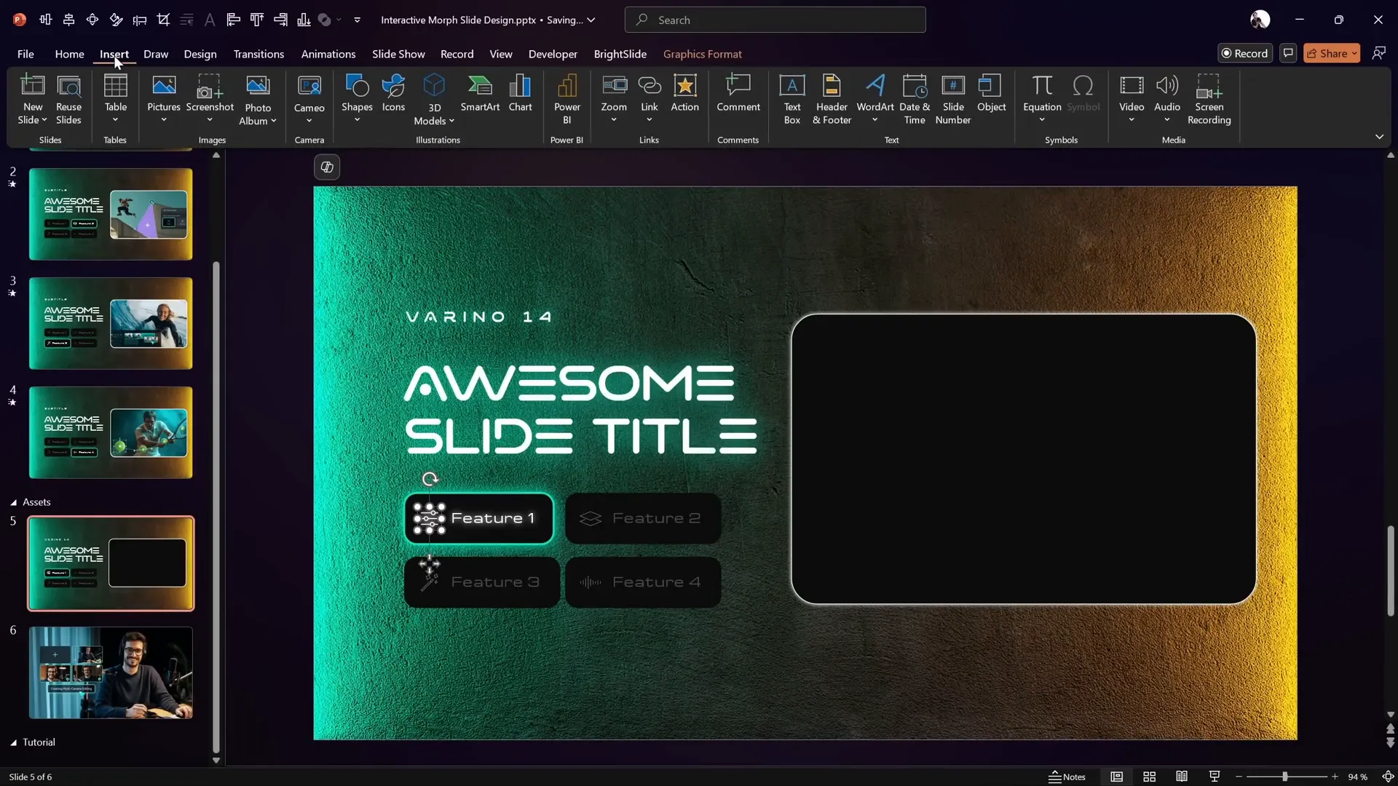1398x786 pixels.
Task: Insert a Chart
Action: (x=520, y=93)
